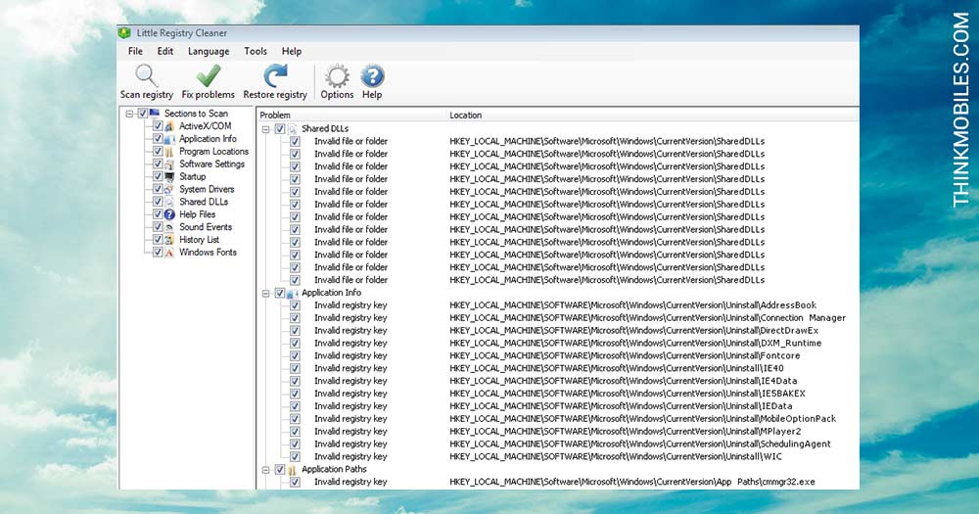Collapse the Shared DLLs results group
979x514 pixels.
tap(266, 129)
